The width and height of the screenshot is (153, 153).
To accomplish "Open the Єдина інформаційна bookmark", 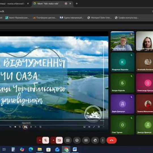I will point(72,18).
